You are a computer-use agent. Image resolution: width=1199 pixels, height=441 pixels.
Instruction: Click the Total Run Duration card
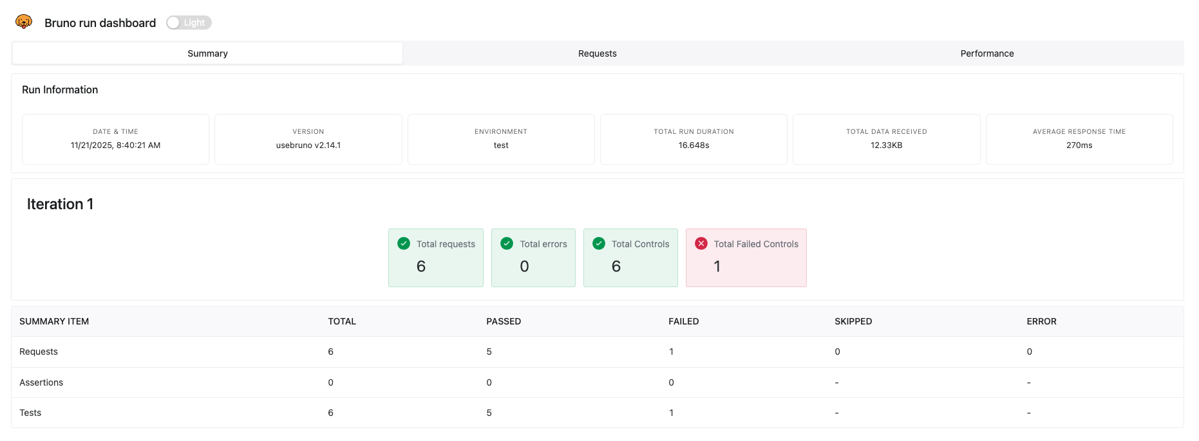(694, 139)
